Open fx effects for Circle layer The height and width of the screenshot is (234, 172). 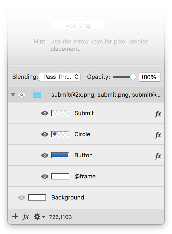158,135
